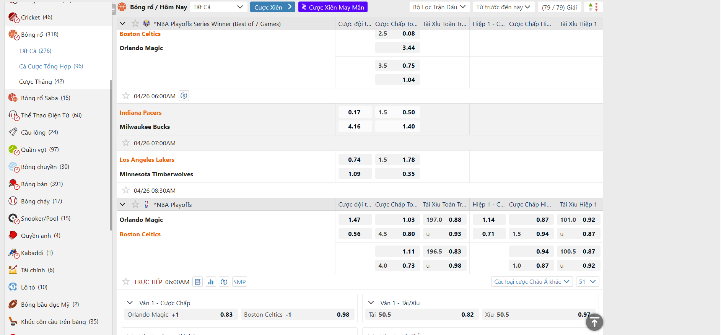Click Minnesota Timberwolves handicap odds 0.35
The height and width of the screenshot is (335, 721).
tap(397, 174)
